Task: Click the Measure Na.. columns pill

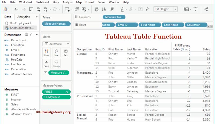Action: [x=114, y=17]
